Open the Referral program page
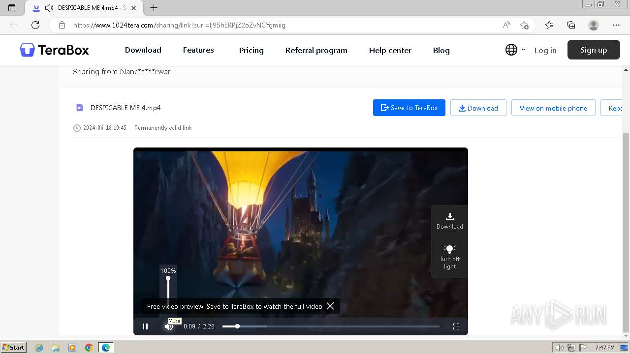The width and height of the screenshot is (630, 354). point(316,50)
